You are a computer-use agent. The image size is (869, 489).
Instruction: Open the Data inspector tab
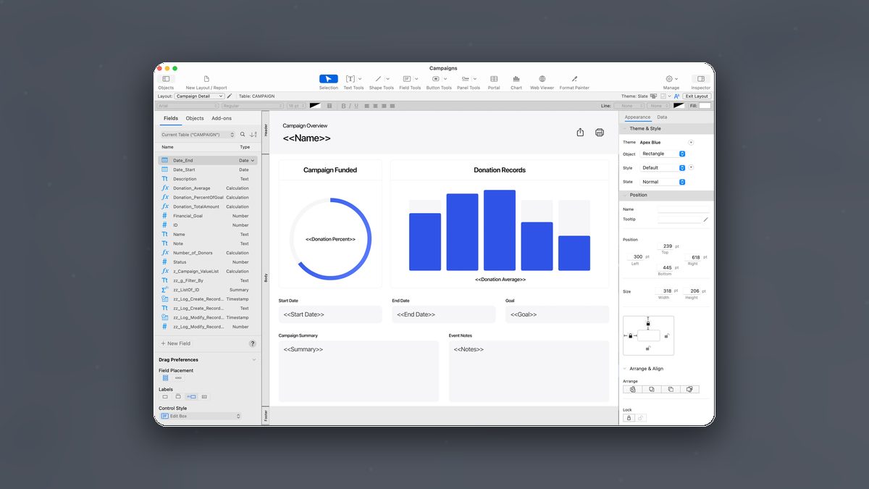pyautogui.click(x=662, y=117)
